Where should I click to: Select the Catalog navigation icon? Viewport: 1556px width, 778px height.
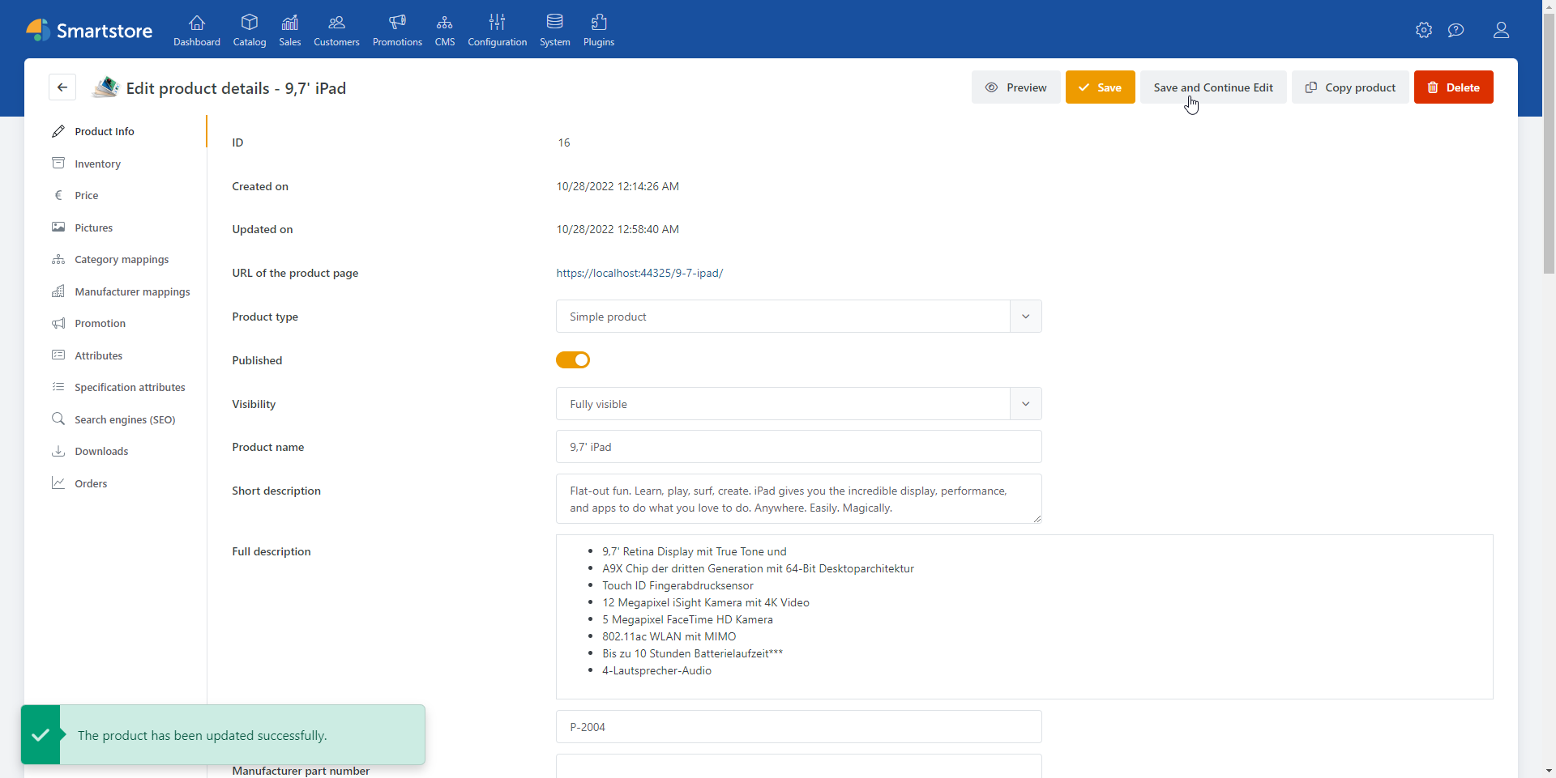pos(250,30)
